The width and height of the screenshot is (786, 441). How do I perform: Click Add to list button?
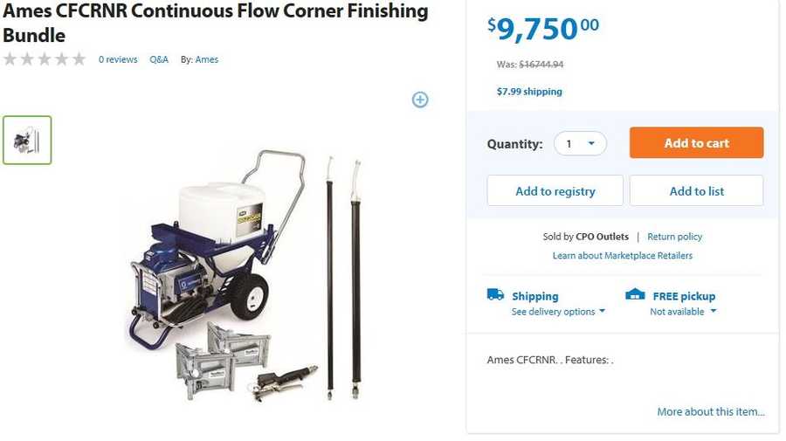click(696, 191)
